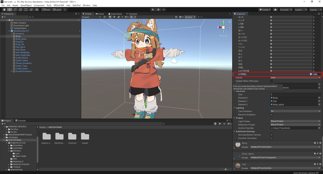The image size is (323, 174).
Task: Open the Layout dropdown
Action: (x=315, y=10)
